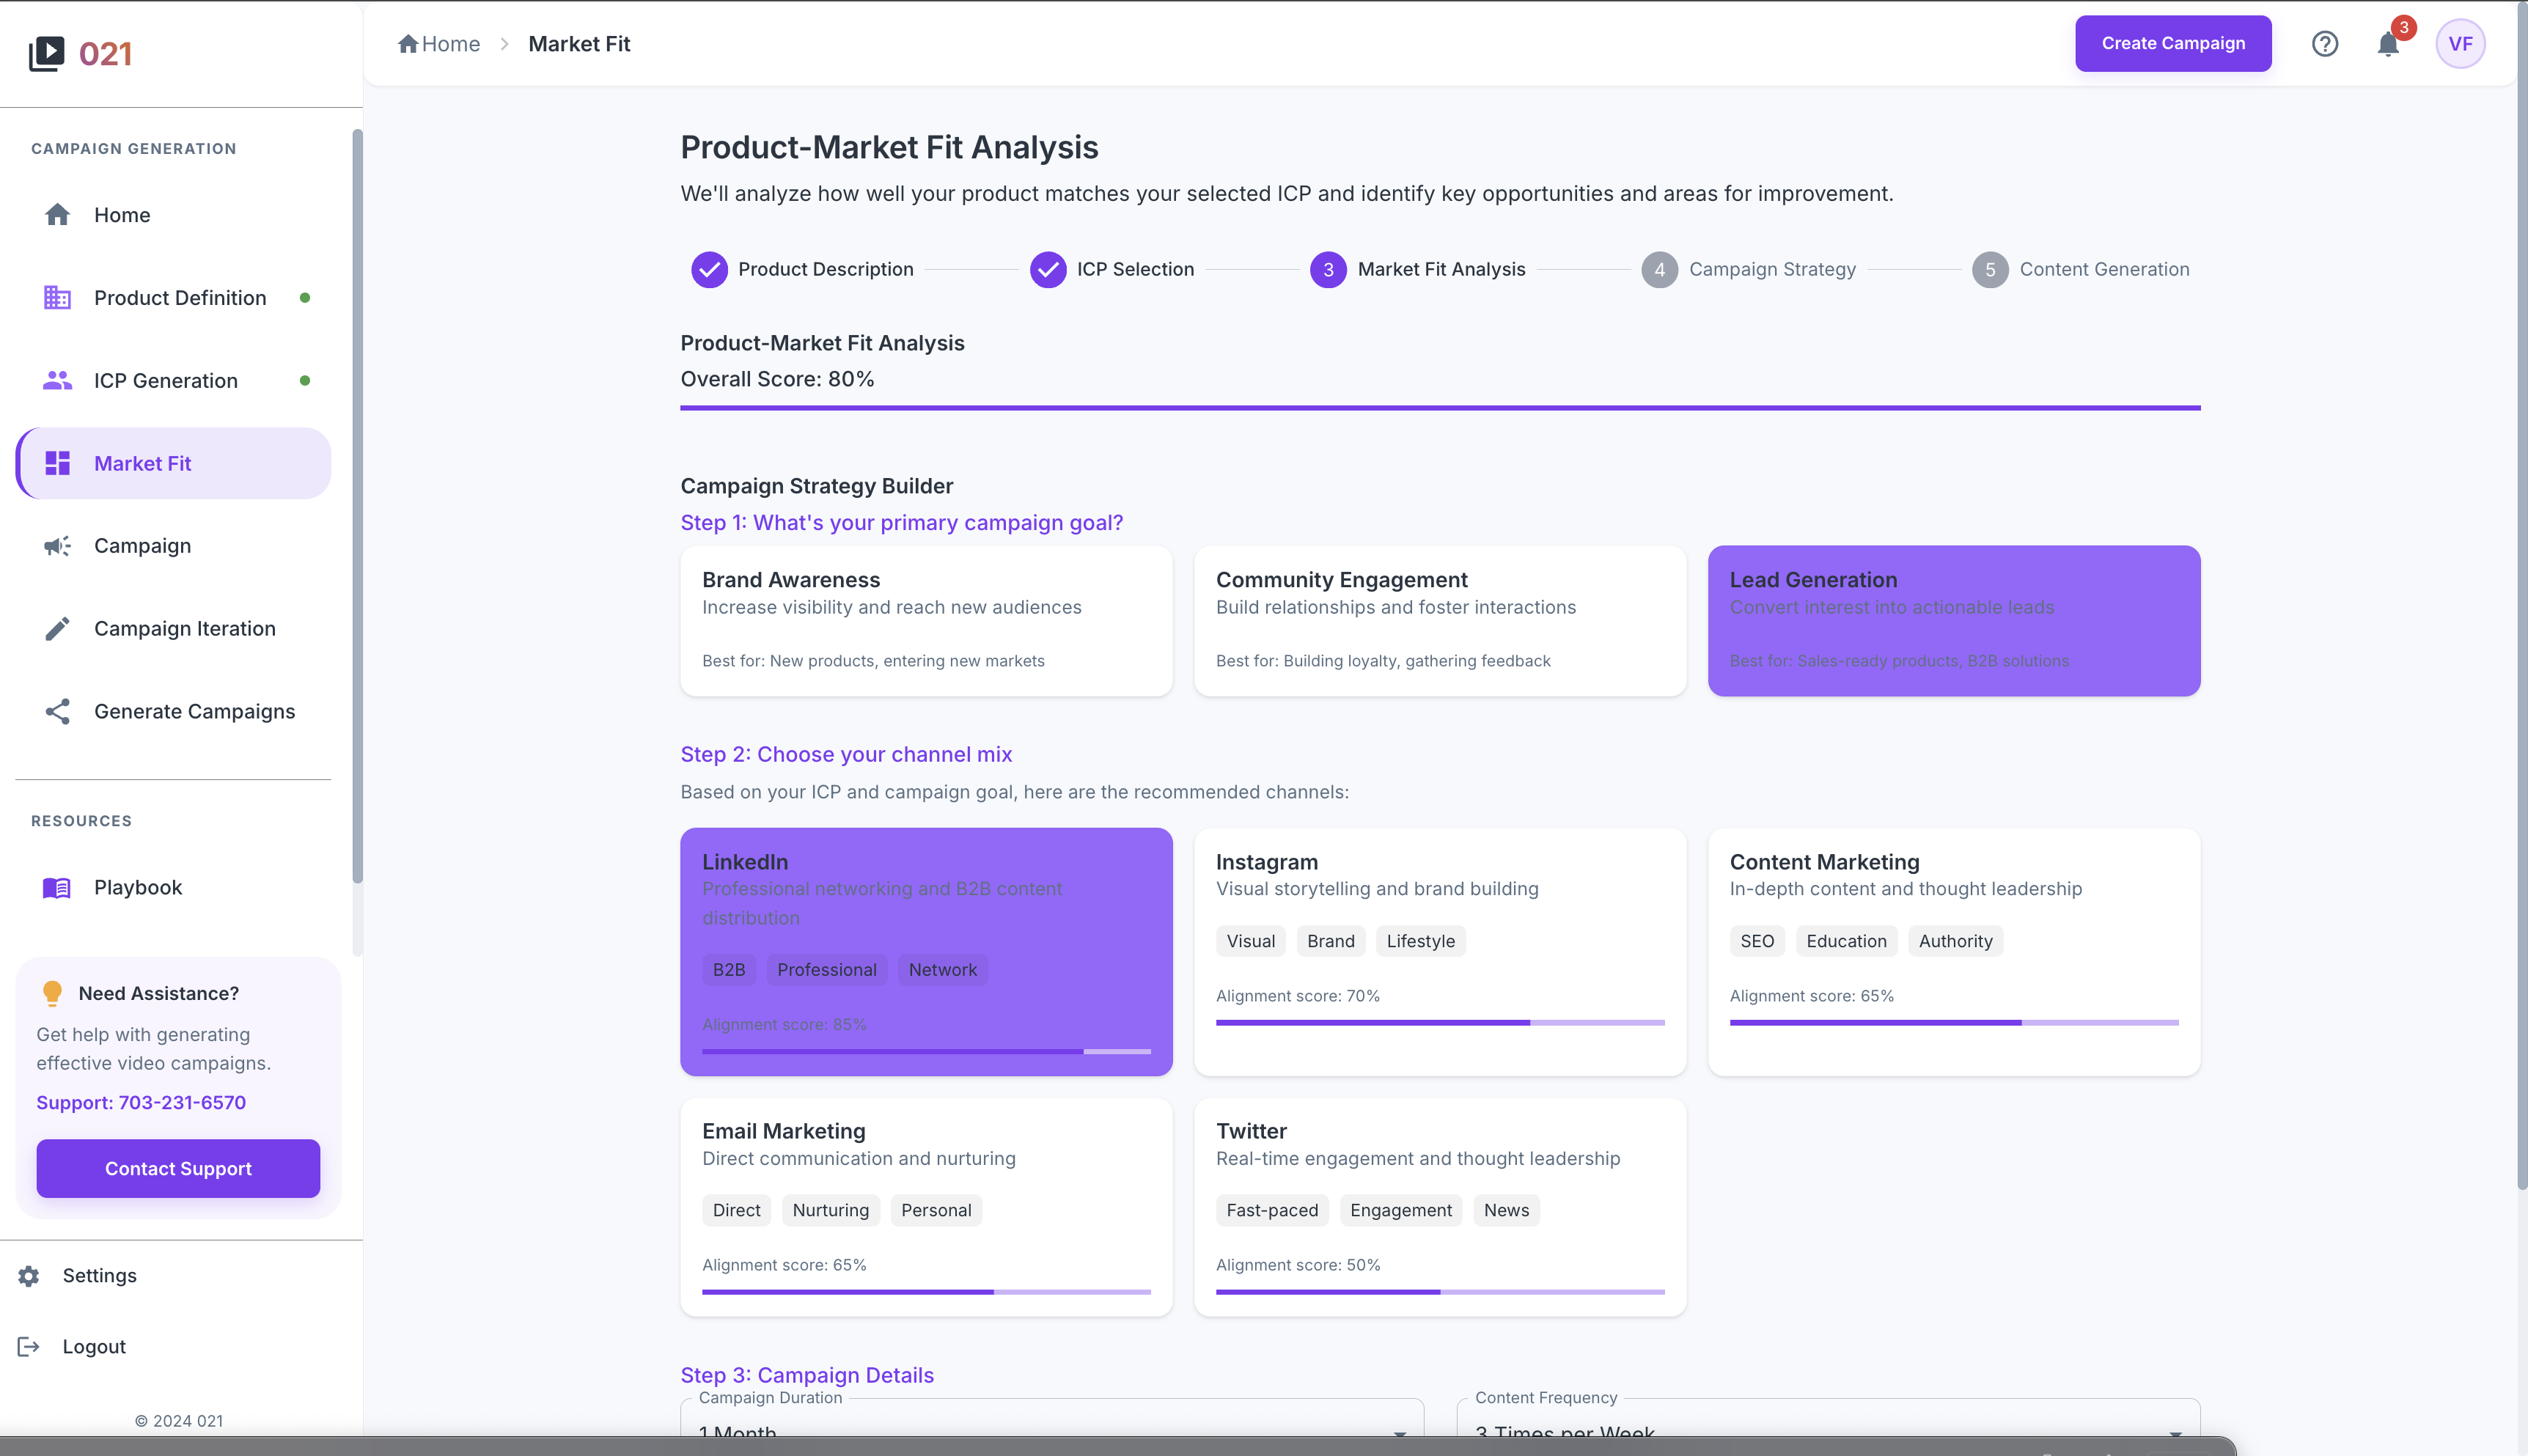Click the Campaign megaphone icon

tap(57, 545)
